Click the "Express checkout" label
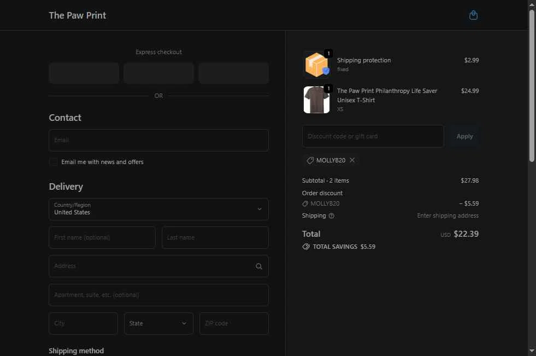536x356 pixels. 158,52
